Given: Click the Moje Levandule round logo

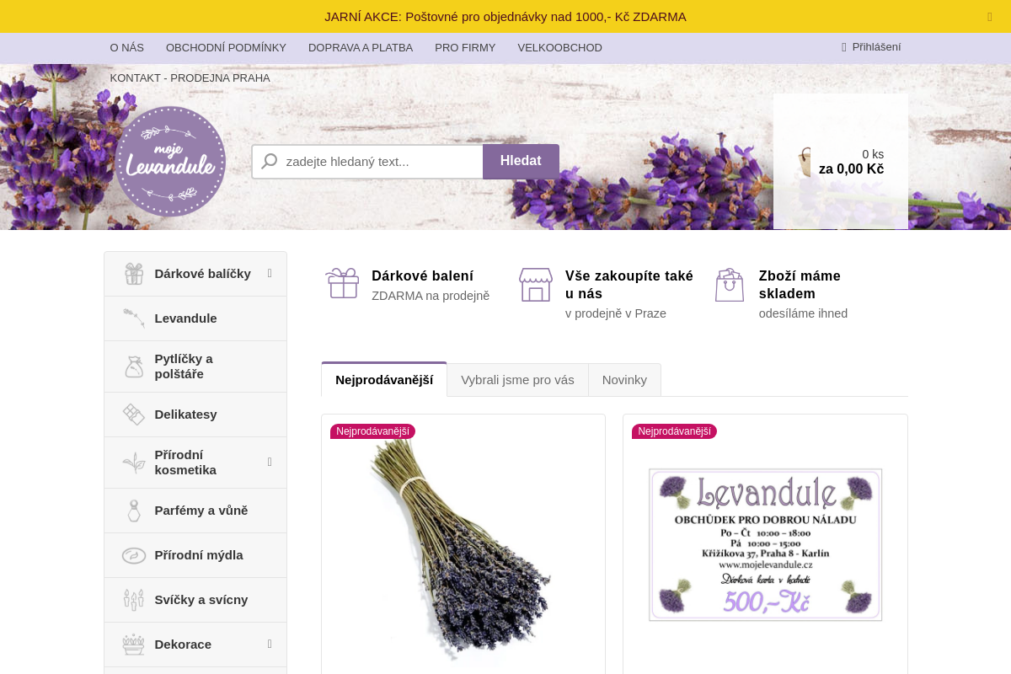Looking at the screenshot, I should click(170, 161).
